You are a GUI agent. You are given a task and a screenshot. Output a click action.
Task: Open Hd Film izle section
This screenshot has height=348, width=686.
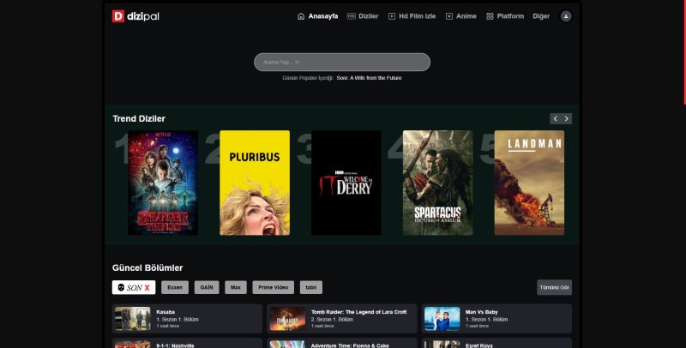[x=412, y=16]
